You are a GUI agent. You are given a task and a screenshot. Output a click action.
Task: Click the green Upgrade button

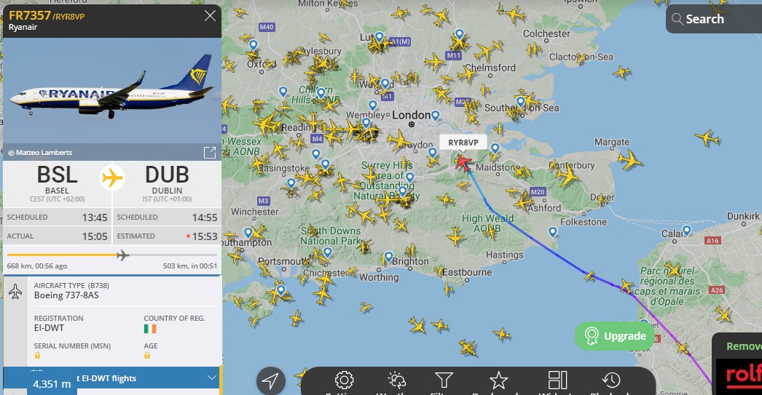pyautogui.click(x=616, y=336)
